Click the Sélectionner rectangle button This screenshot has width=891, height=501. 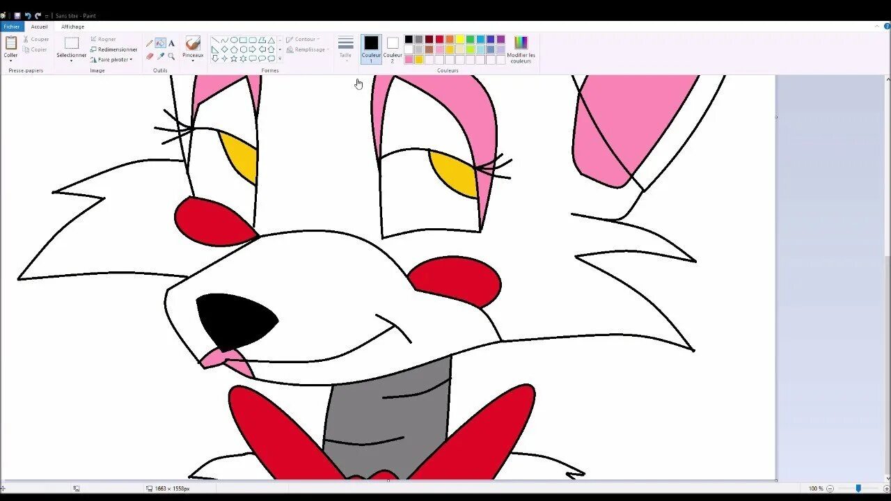[x=71, y=43]
